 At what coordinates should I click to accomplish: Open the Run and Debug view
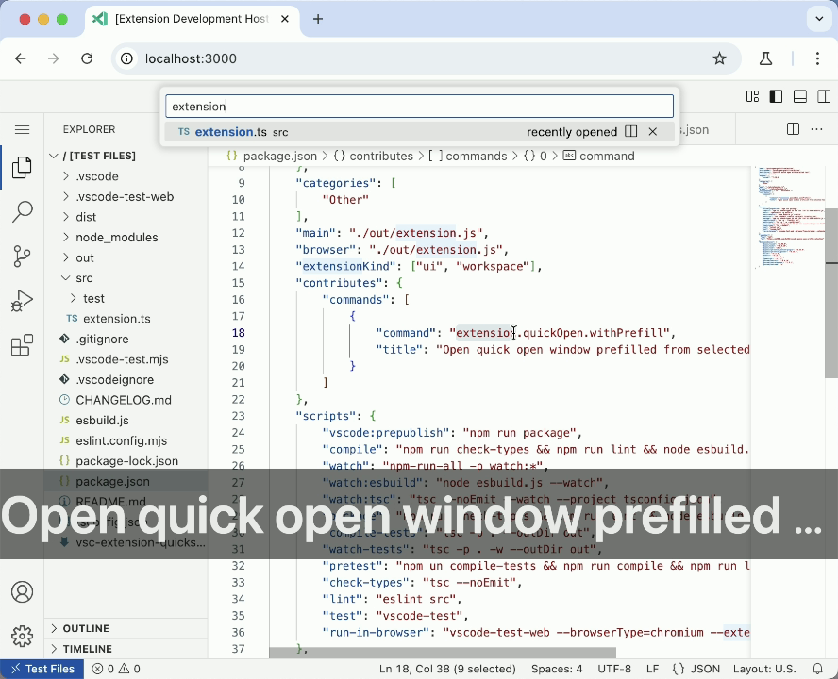(22, 301)
